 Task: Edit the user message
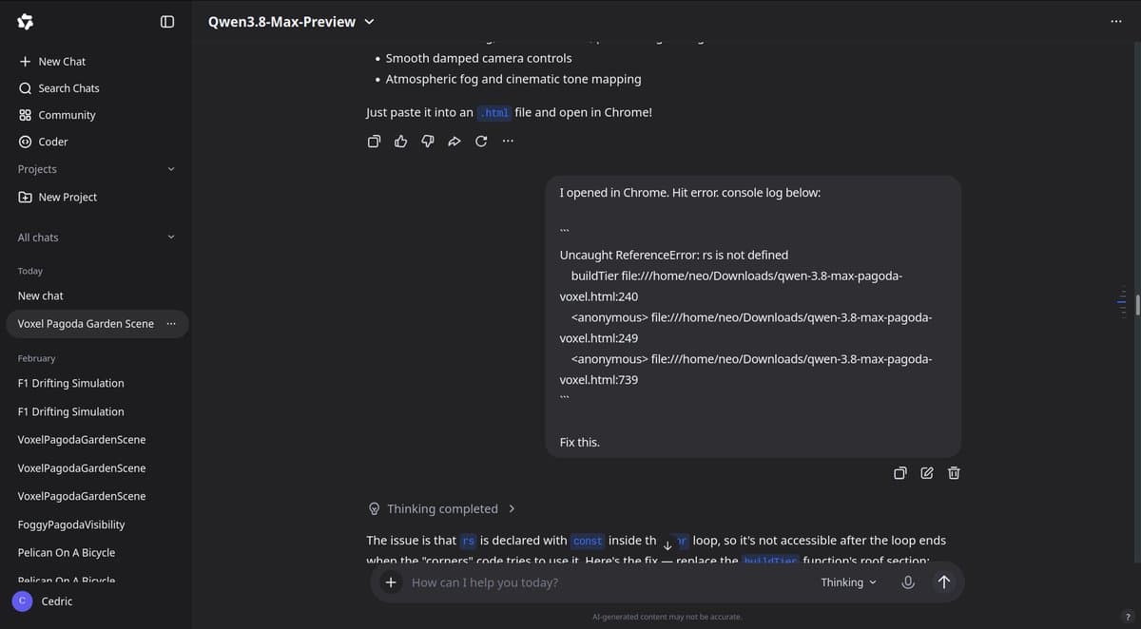pyautogui.click(x=927, y=473)
